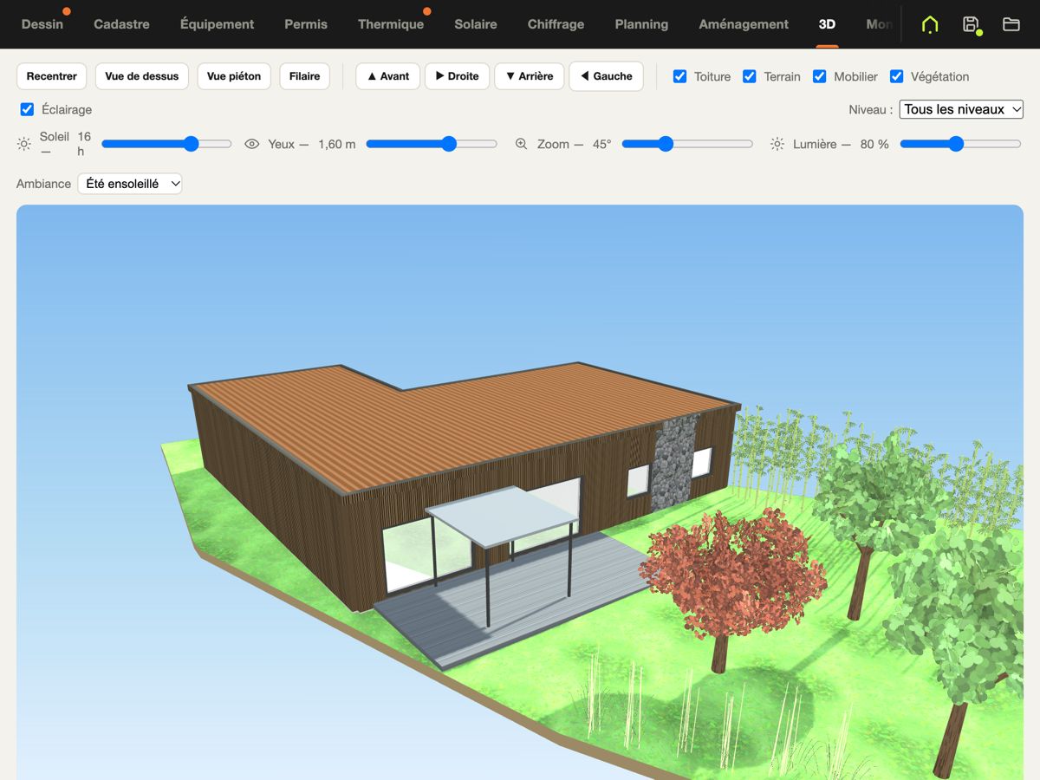The width and height of the screenshot is (1040, 780).
Task: Toggle the Toiture checkbox
Action: click(x=680, y=76)
